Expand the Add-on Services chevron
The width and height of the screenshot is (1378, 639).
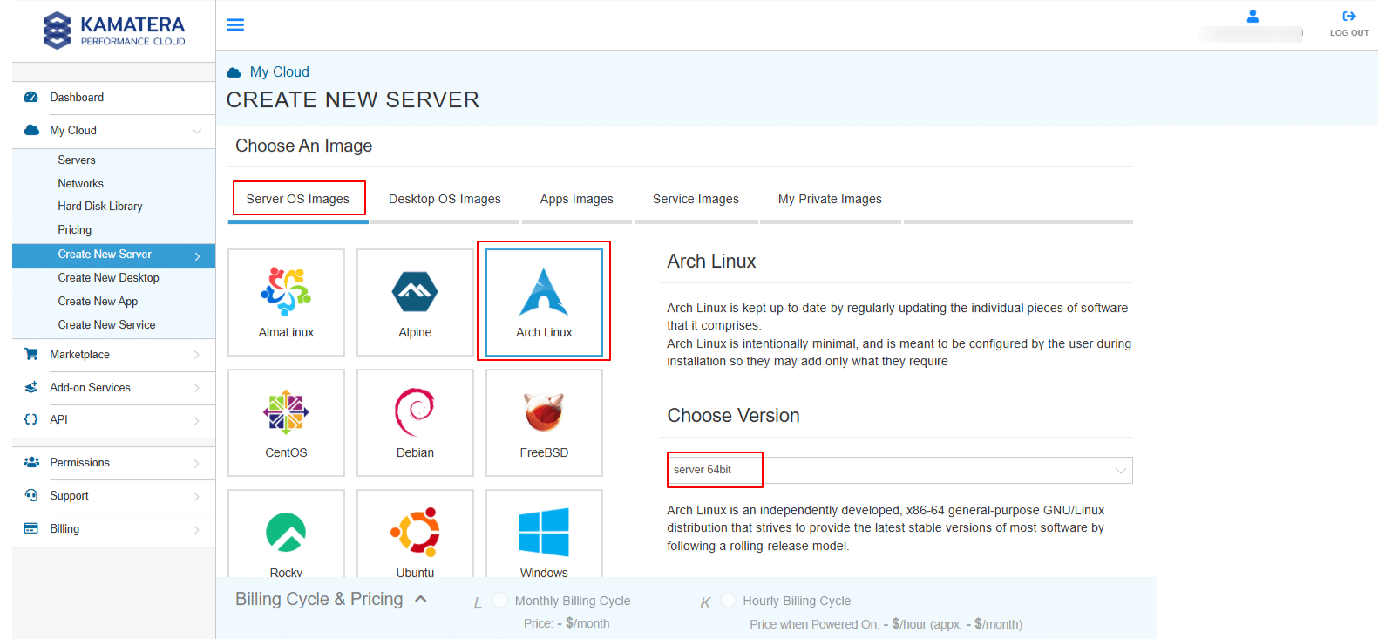coord(197,388)
